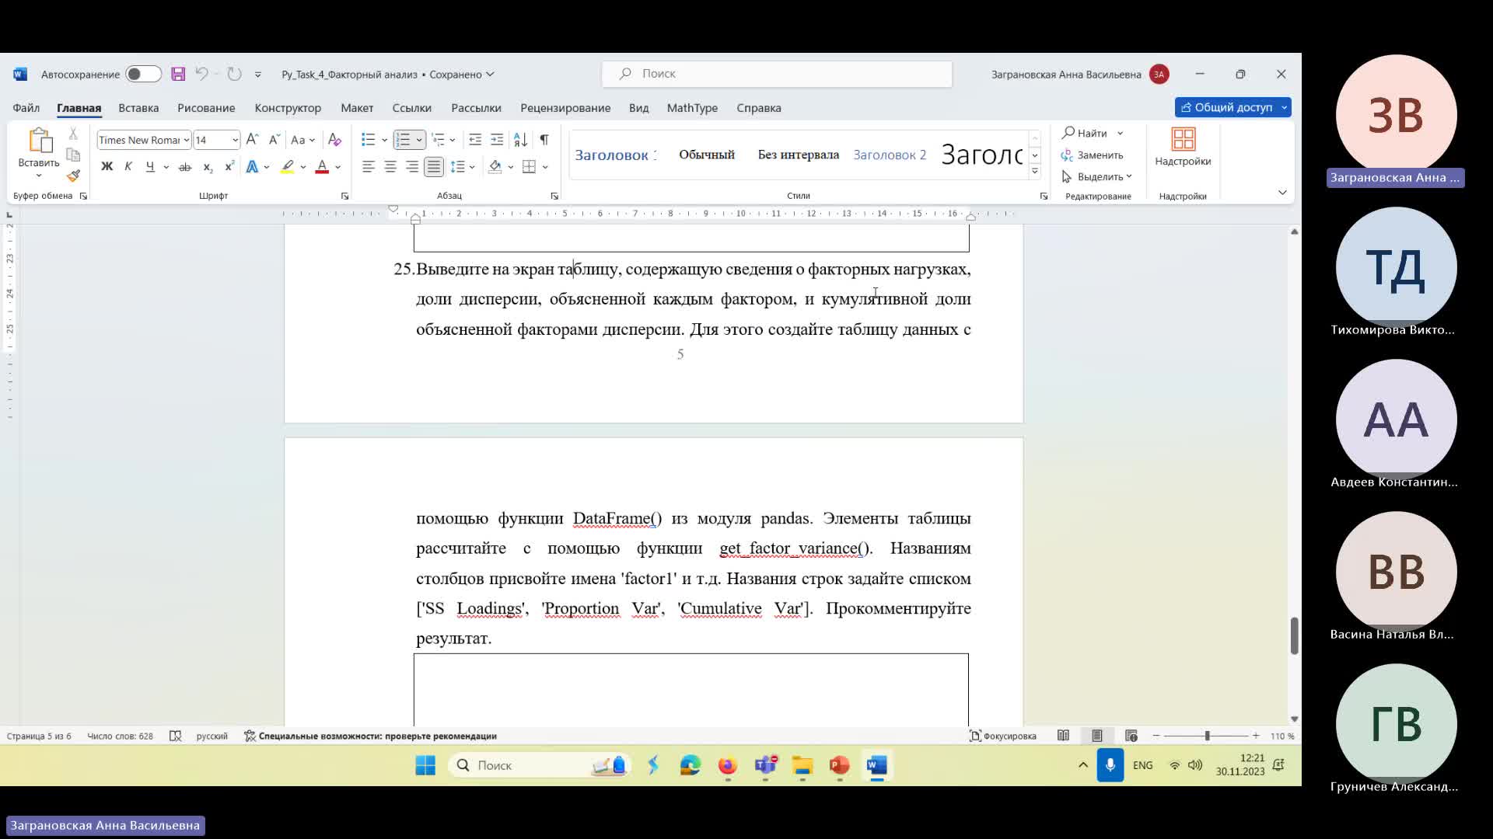Toggle justify alignment
Viewport: 1493px width, 839px height.
pos(434,166)
